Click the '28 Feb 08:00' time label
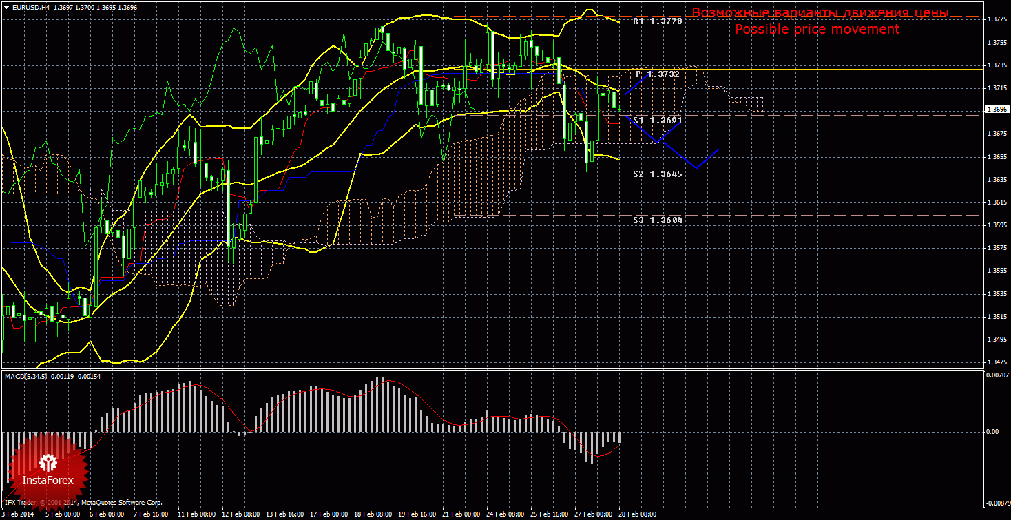Viewport: 1011px width, 520px height. coord(637,514)
